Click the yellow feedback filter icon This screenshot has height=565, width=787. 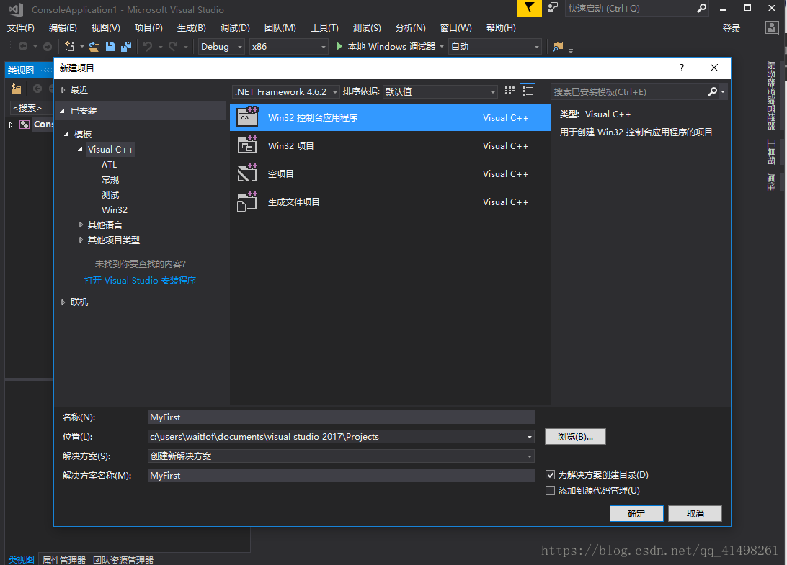530,8
